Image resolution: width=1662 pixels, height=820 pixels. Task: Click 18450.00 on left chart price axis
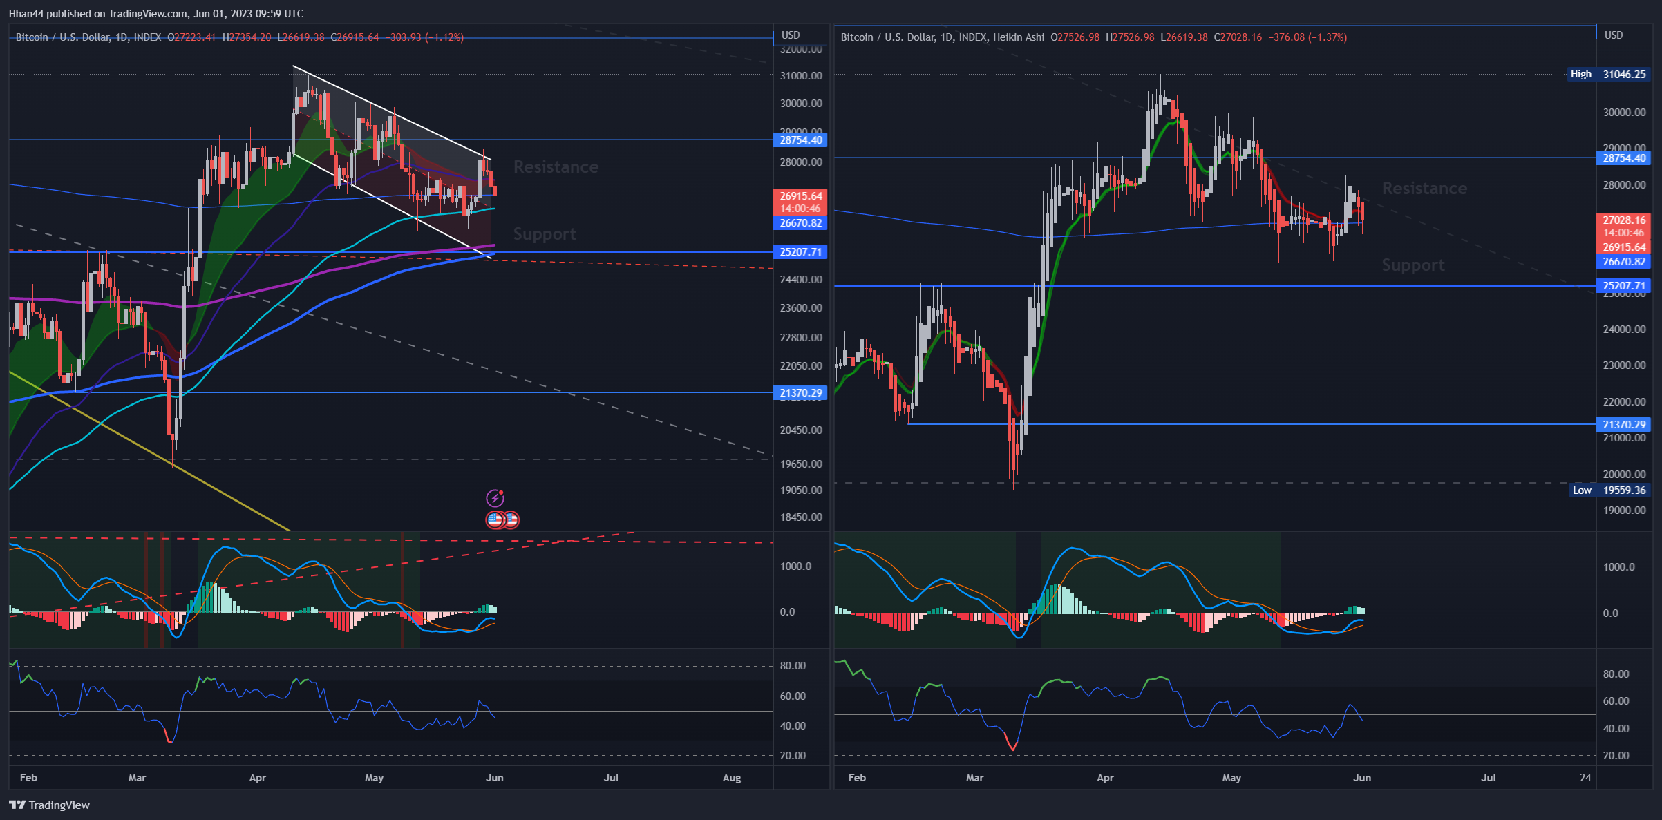tap(801, 517)
